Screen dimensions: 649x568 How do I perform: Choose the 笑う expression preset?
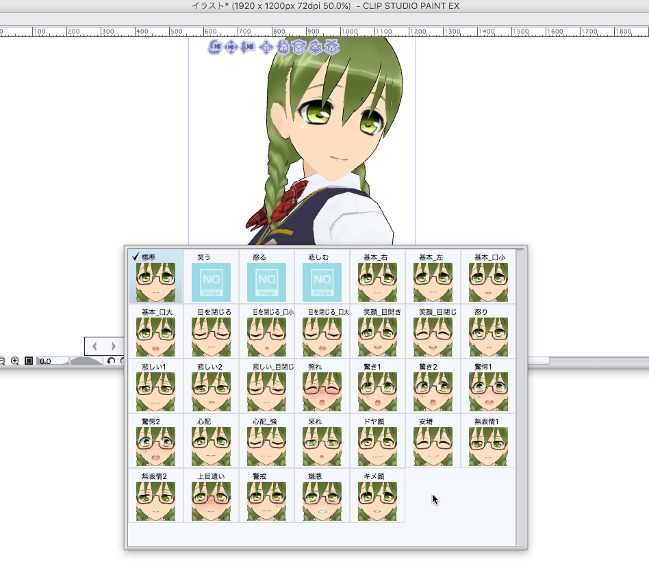(211, 277)
